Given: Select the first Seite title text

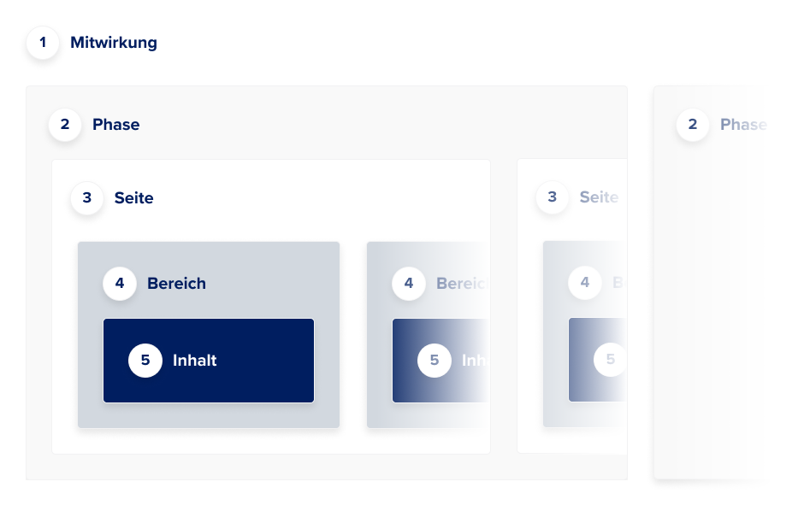Looking at the screenshot, I should tap(133, 197).
